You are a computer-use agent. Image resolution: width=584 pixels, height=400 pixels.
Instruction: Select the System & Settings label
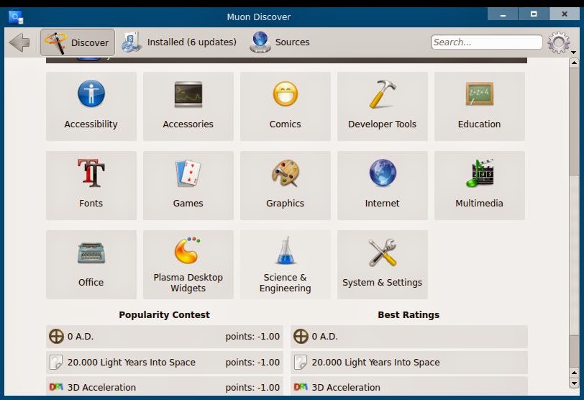click(382, 282)
